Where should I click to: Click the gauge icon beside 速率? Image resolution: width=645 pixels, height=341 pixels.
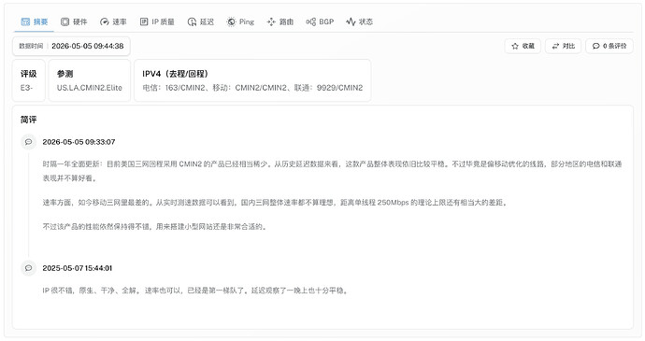(x=105, y=21)
